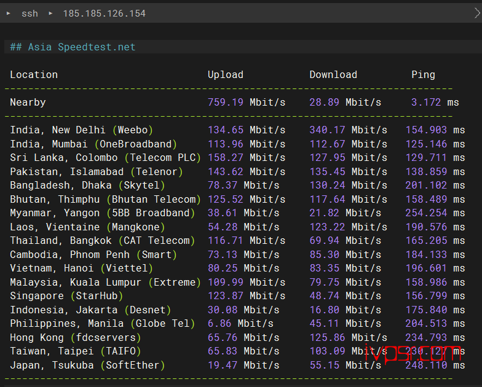
Task: Select the Hong Kong (fdcservers) row
Action: [x=237, y=338]
